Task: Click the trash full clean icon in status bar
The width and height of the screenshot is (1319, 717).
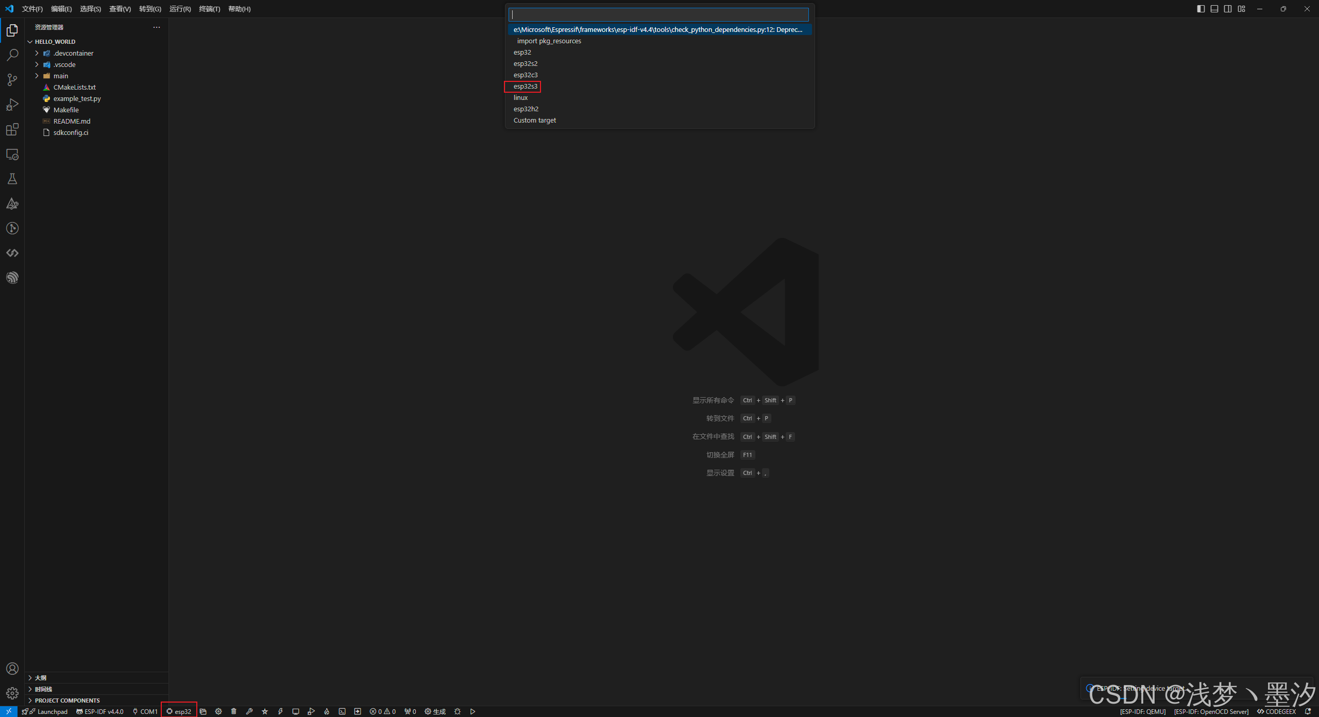Action: tap(234, 711)
